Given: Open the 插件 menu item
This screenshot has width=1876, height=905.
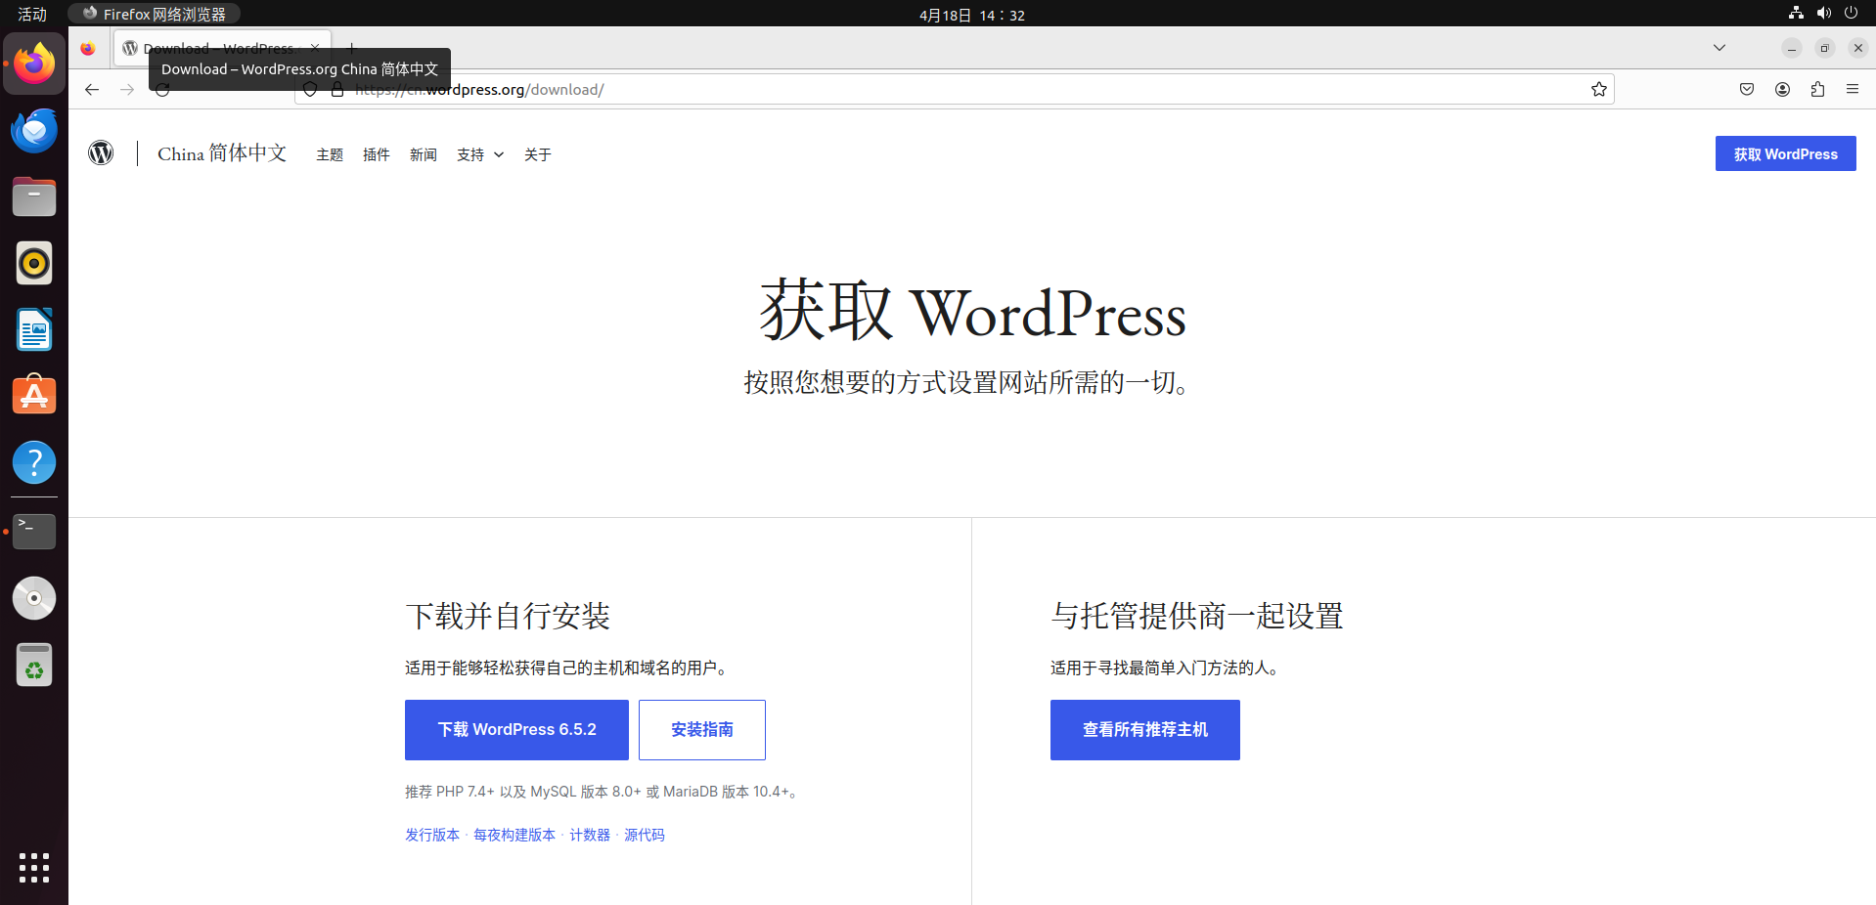Looking at the screenshot, I should pos(377,154).
